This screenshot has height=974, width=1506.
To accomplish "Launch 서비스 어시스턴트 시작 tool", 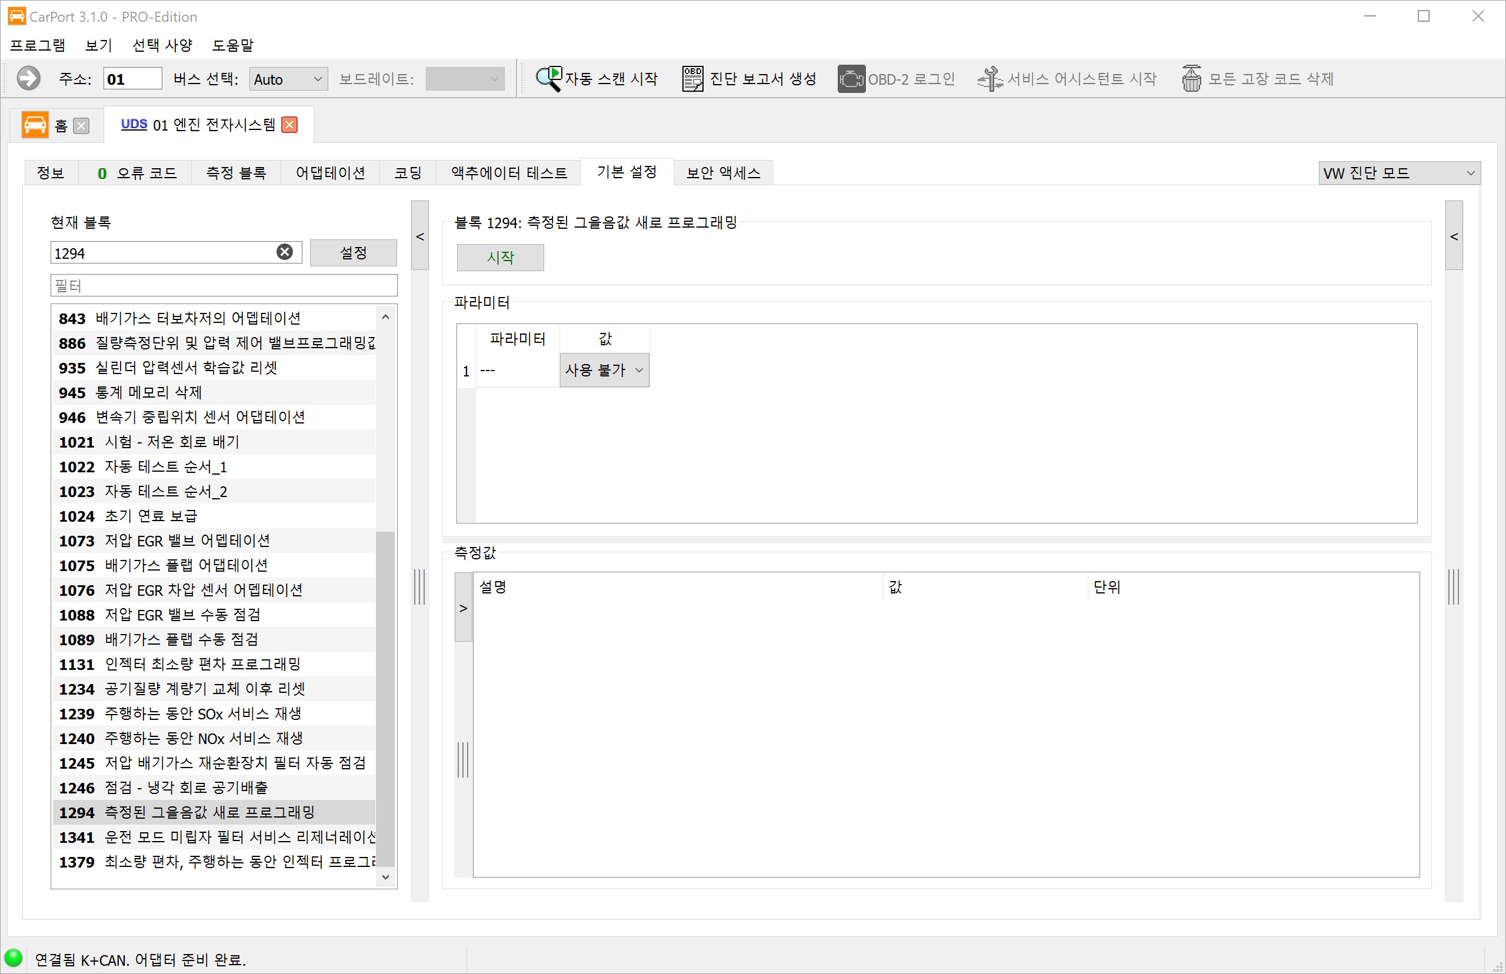I will pyautogui.click(x=1067, y=78).
